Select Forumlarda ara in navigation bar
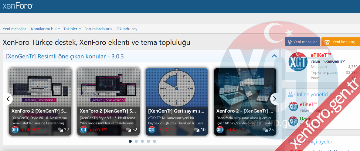The width and height of the screenshot is (360, 151). coord(98,29)
